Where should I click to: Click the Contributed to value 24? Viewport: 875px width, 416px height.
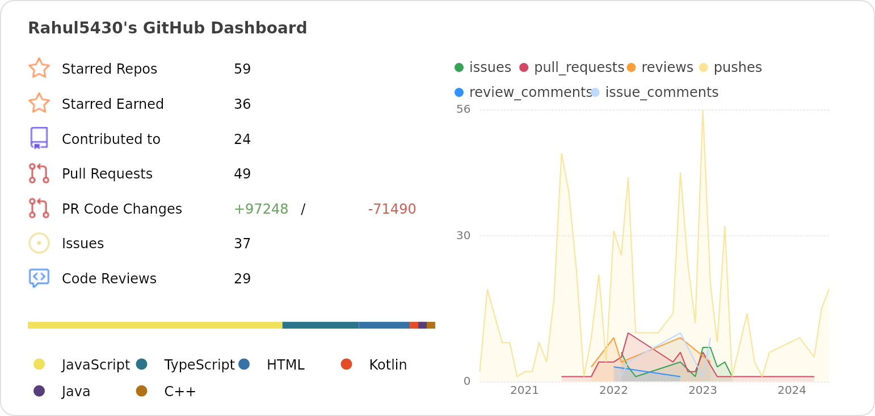coord(242,139)
